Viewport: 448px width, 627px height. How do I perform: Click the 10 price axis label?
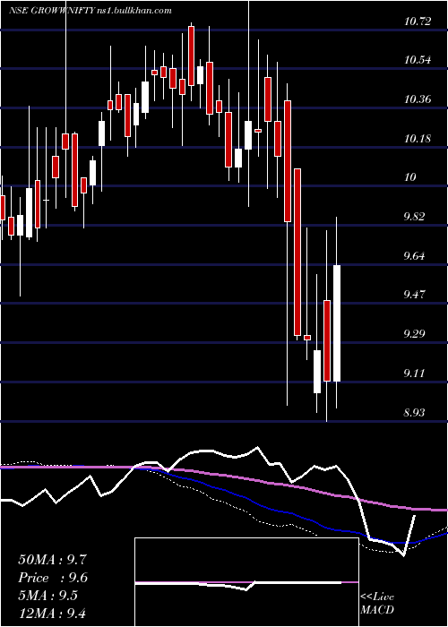click(x=410, y=177)
